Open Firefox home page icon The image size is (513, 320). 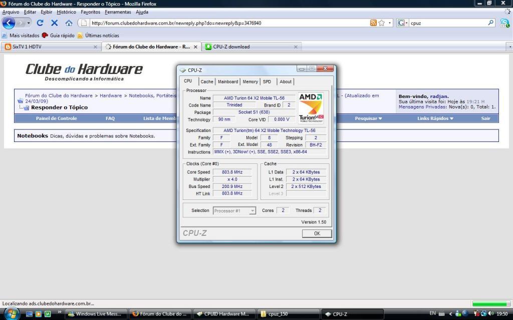[69, 23]
